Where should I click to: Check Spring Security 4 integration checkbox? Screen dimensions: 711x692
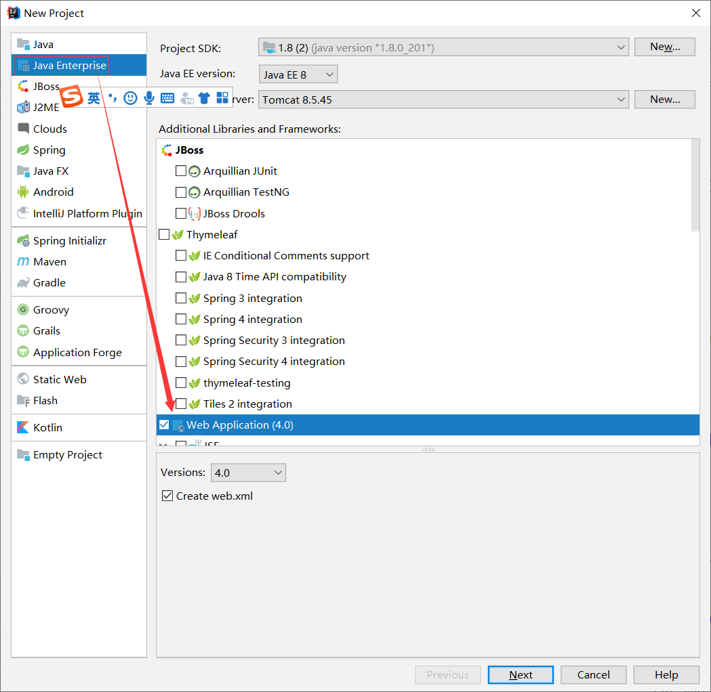click(181, 362)
